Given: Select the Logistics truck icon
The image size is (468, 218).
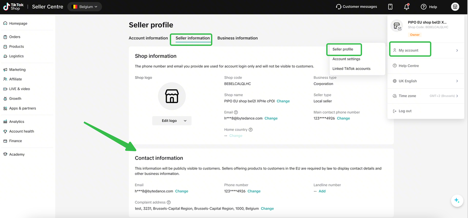Looking at the screenshot, I should pos(5,56).
